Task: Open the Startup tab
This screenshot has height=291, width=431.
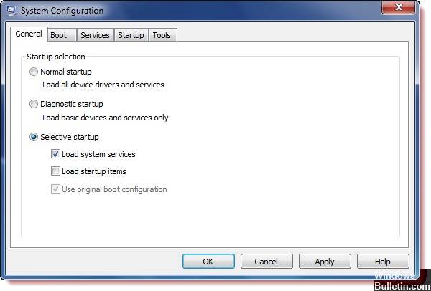Action: tap(131, 35)
